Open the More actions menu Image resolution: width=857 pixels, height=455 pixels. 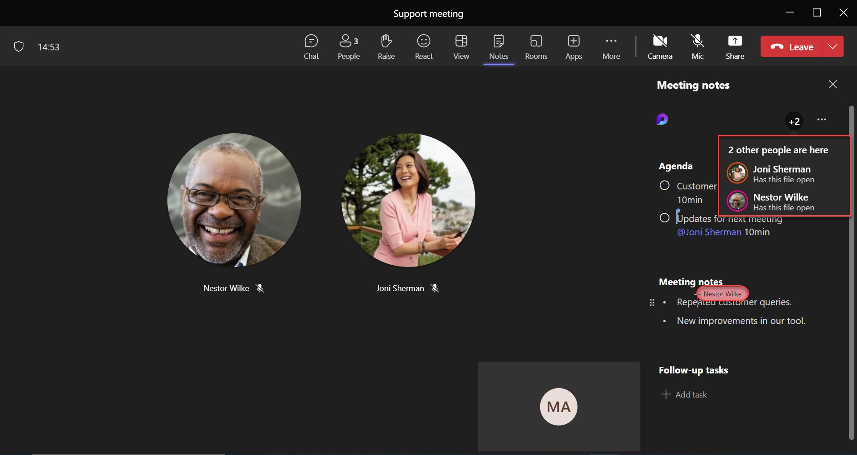[x=611, y=47]
